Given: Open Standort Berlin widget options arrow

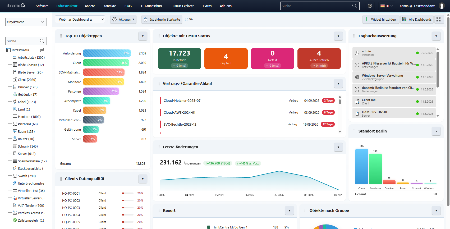Looking at the screenshot, I should pos(436,131).
